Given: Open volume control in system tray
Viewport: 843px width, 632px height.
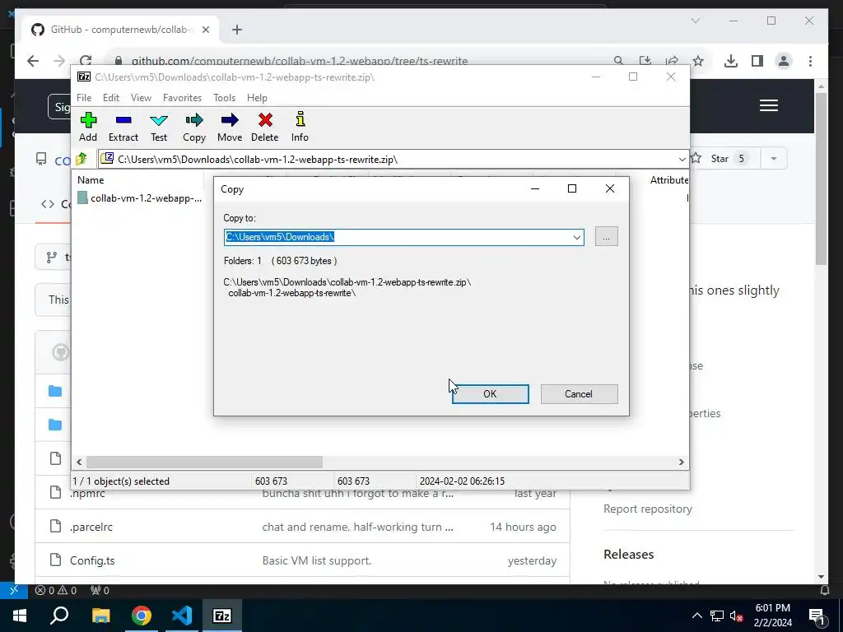Looking at the screenshot, I should 736,616.
